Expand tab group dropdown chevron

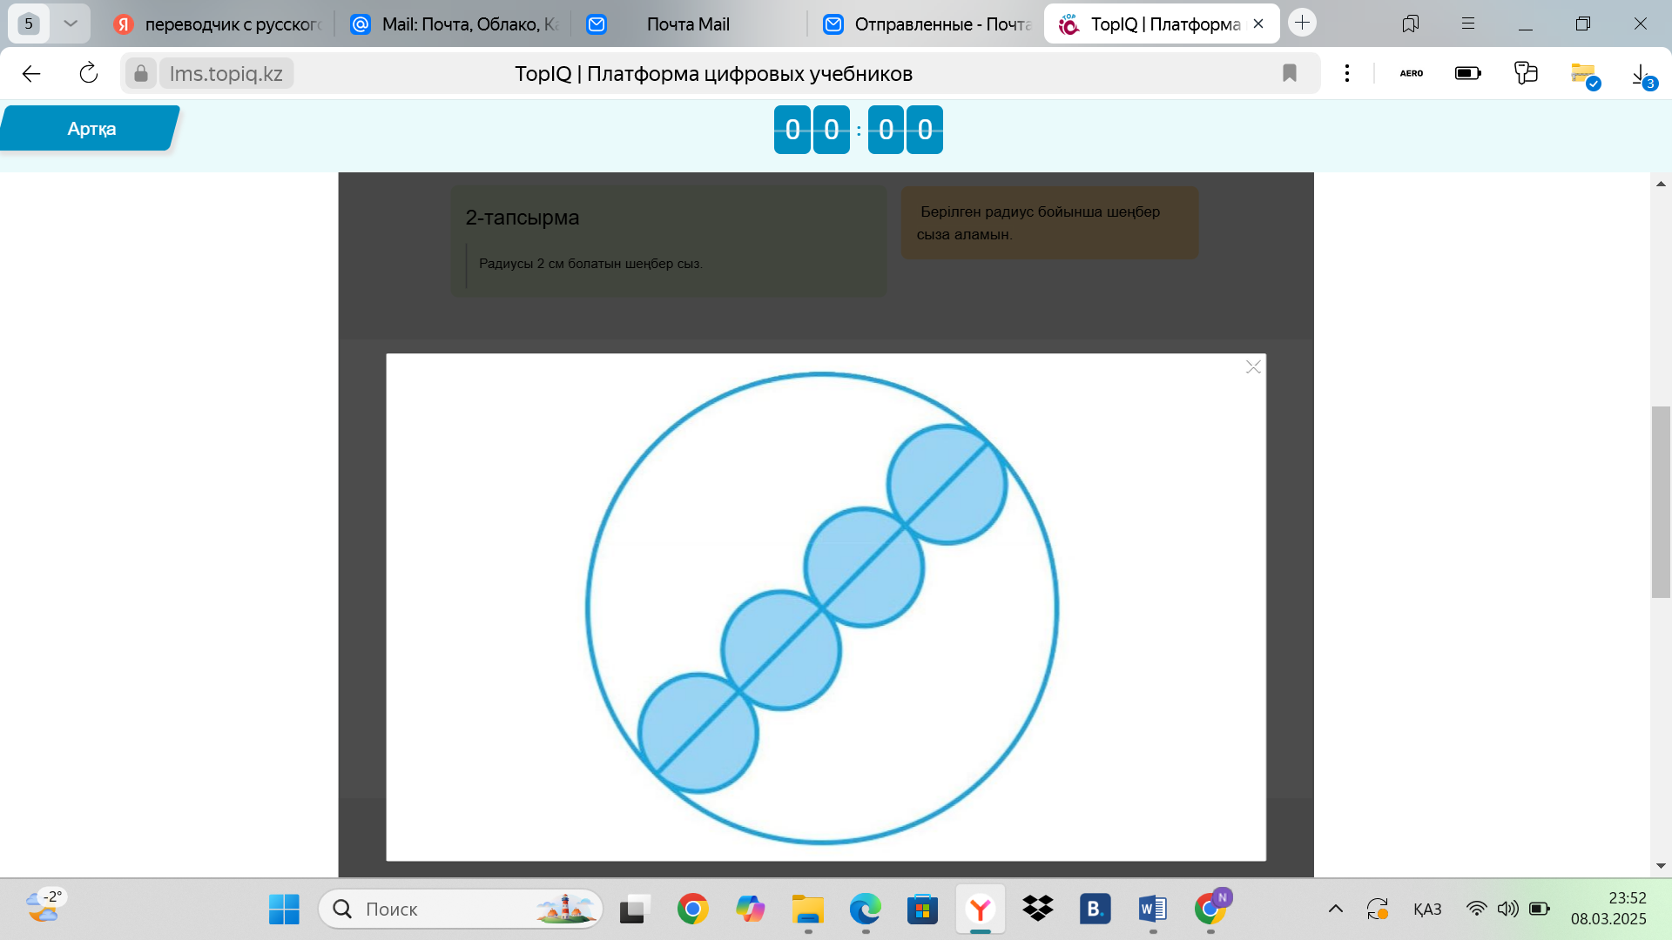tap(71, 23)
